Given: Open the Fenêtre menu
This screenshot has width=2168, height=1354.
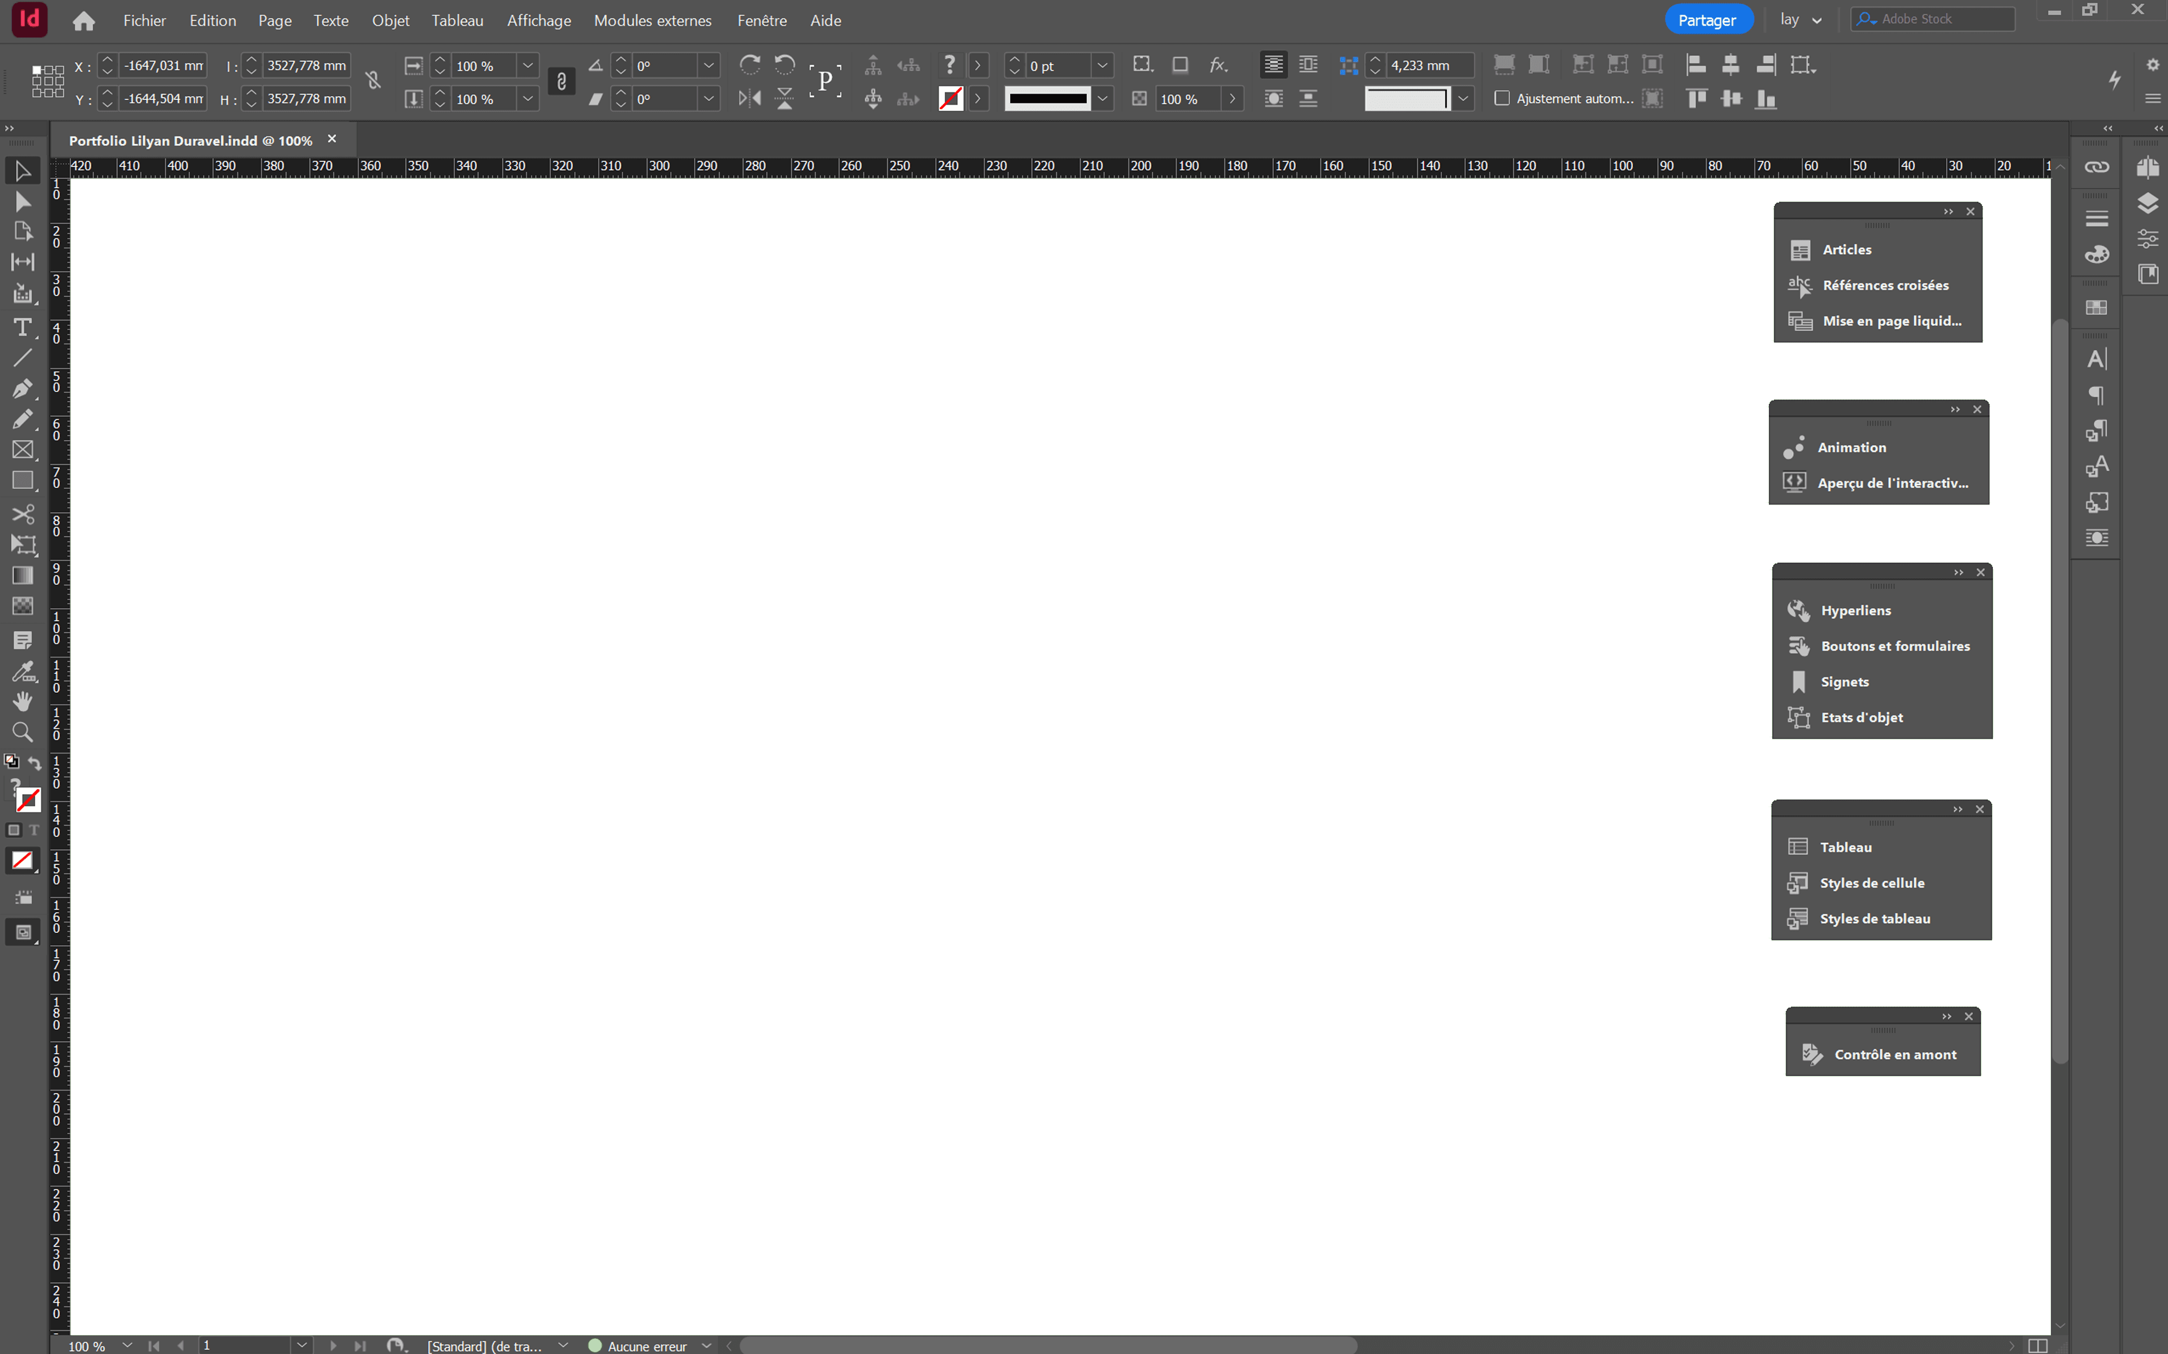Looking at the screenshot, I should click(761, 20).
